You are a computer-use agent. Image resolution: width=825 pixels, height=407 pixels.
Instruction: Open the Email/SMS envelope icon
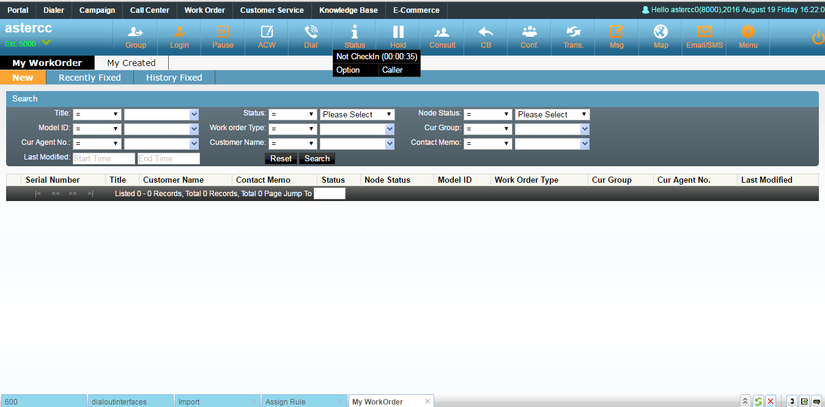click(x=705, y=32)
